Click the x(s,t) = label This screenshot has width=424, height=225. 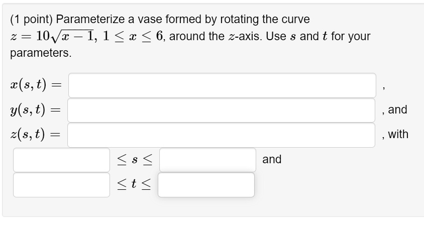[x=36, y=85]
